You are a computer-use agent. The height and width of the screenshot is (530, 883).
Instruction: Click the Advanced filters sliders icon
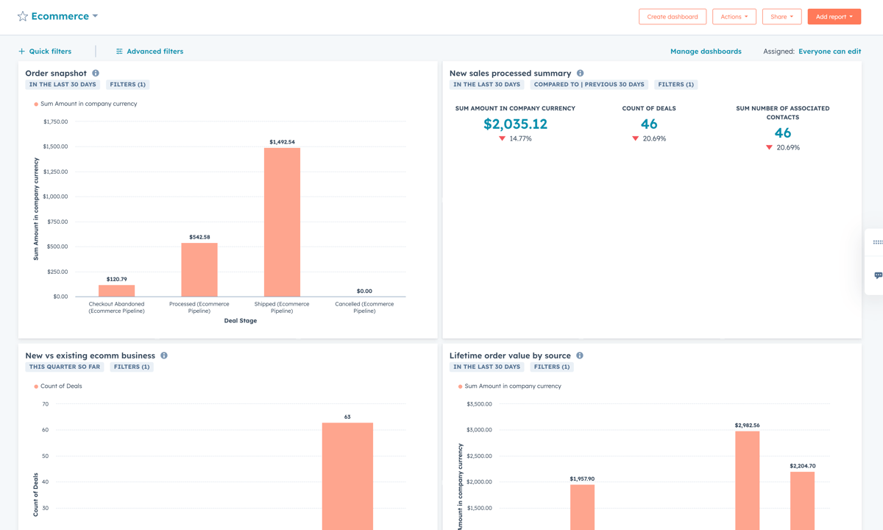[x=119, y=52]
